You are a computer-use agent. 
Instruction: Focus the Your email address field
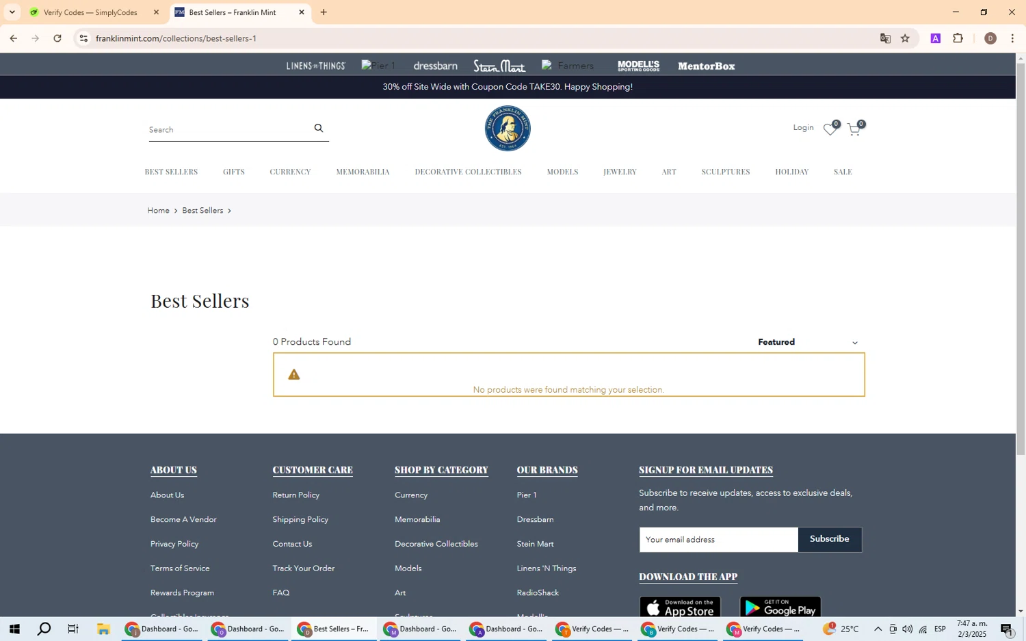point(719,540)
